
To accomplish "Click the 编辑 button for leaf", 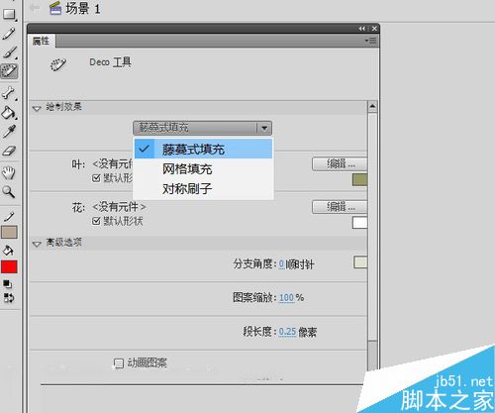I will coord(340,163).
